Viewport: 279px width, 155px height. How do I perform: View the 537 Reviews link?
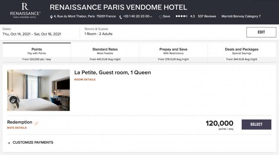tap(207, 16)
